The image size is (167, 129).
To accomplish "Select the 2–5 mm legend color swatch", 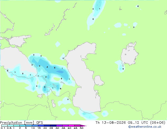I will tap(23, 126).
